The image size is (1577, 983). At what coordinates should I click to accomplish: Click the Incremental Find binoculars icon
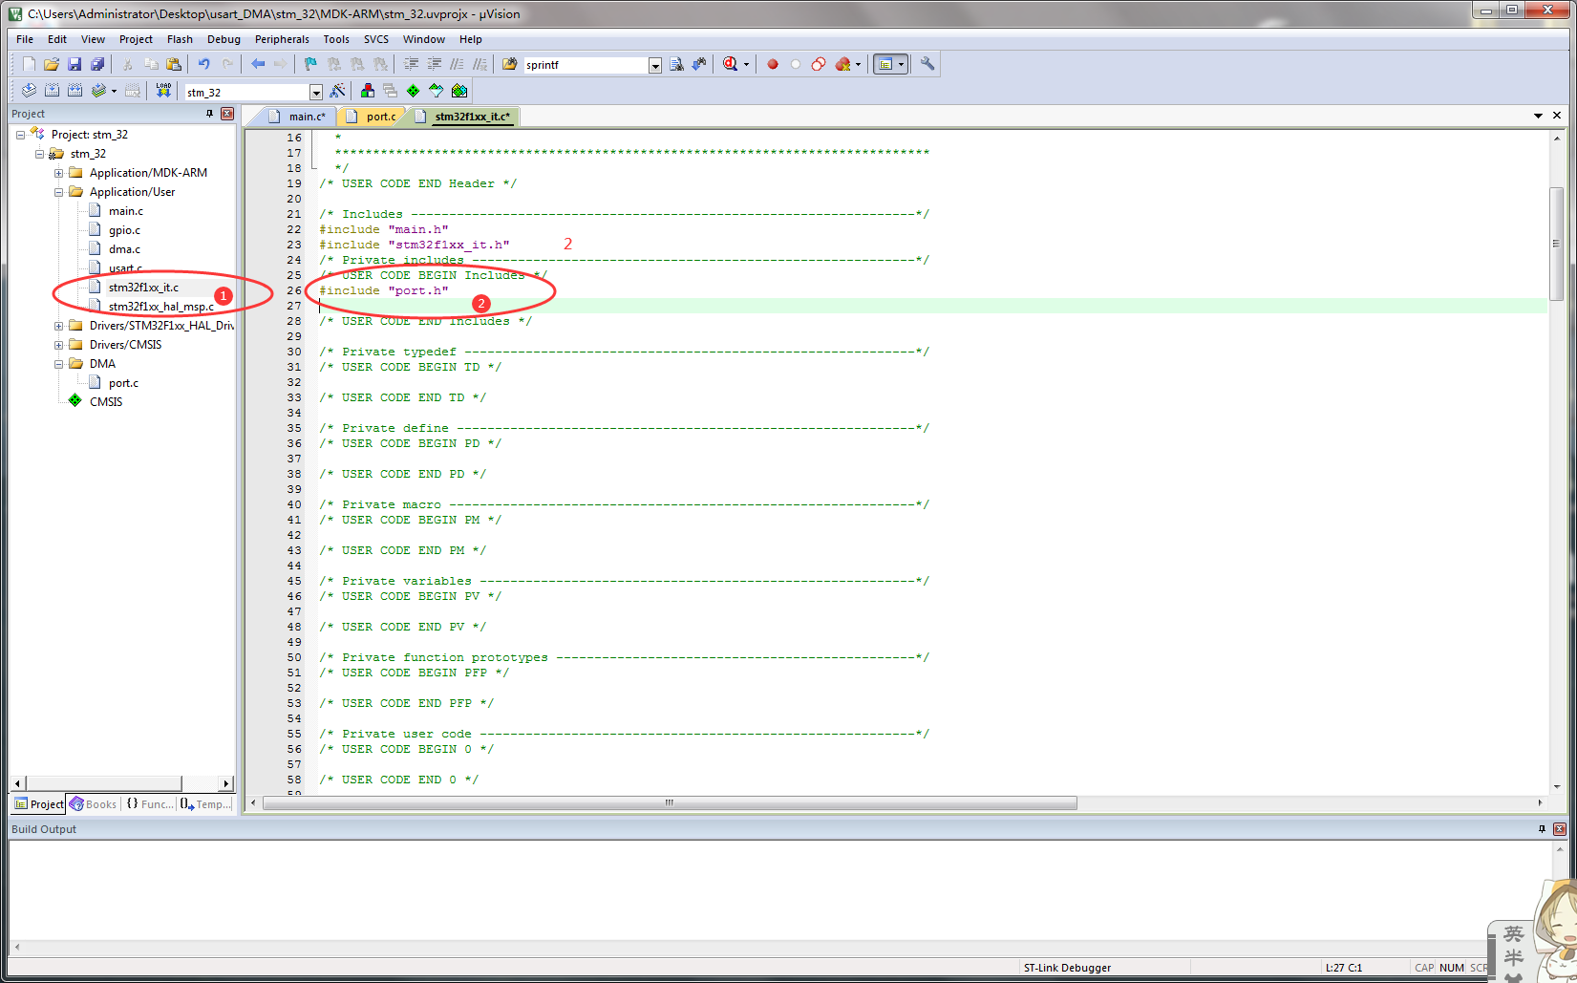699,64
